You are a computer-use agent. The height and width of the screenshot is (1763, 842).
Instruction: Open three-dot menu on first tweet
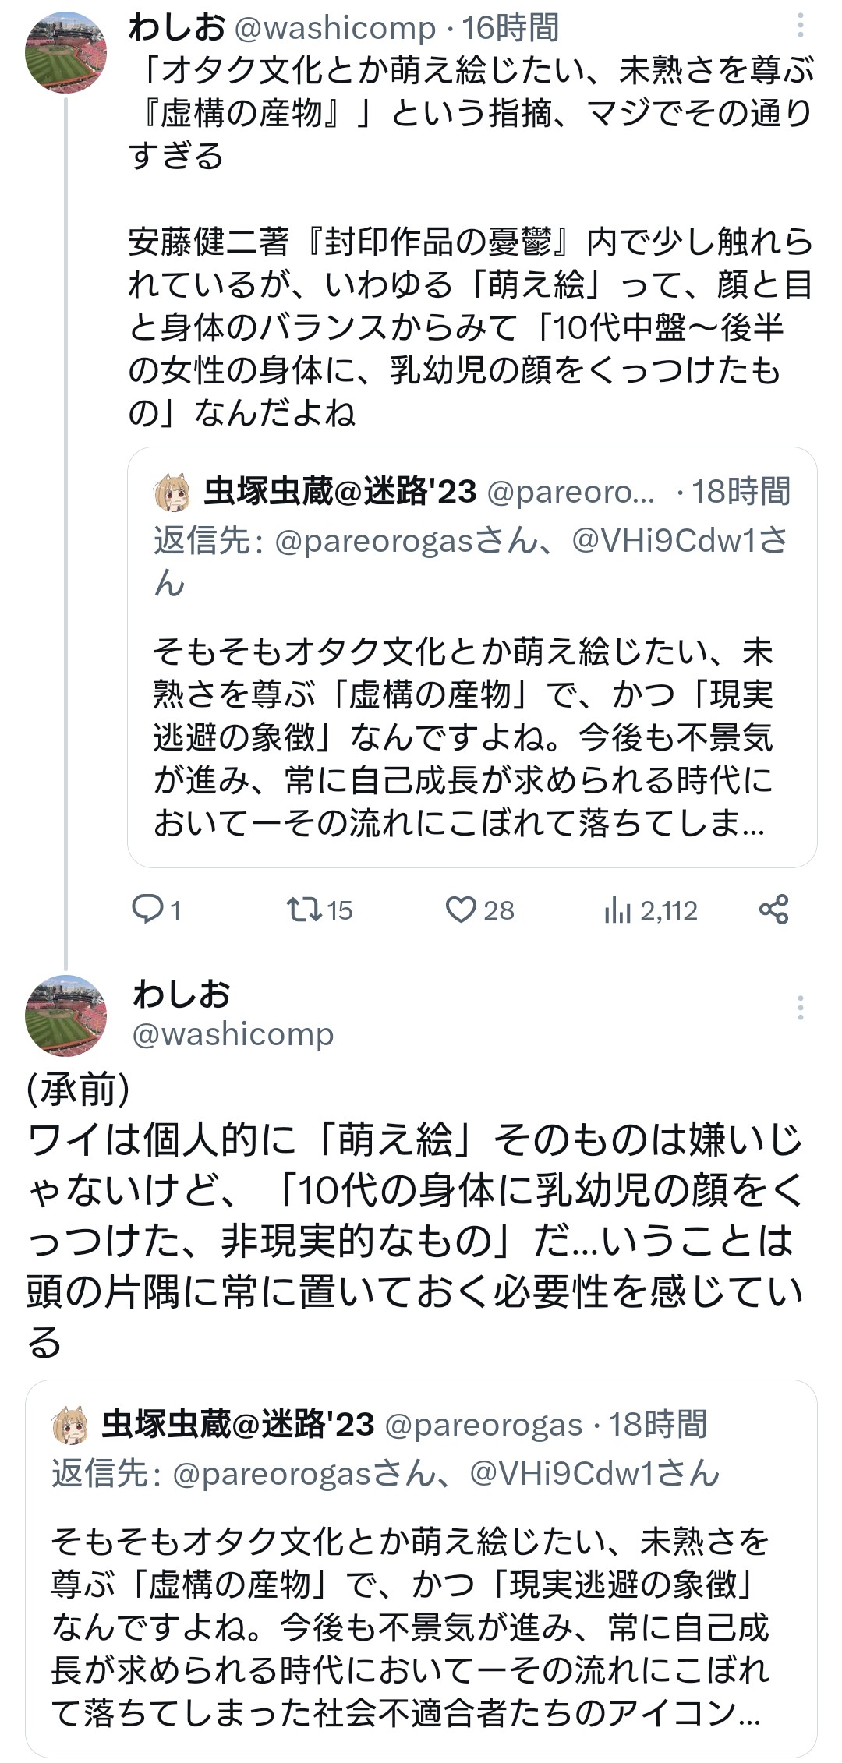[800, 26]
